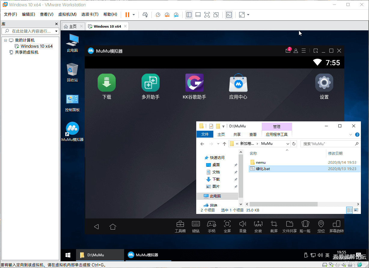Image resolution: width=369 pixels, height=268 pixels.
Task: Click Explorer refresh button
Action: (294, 144)
